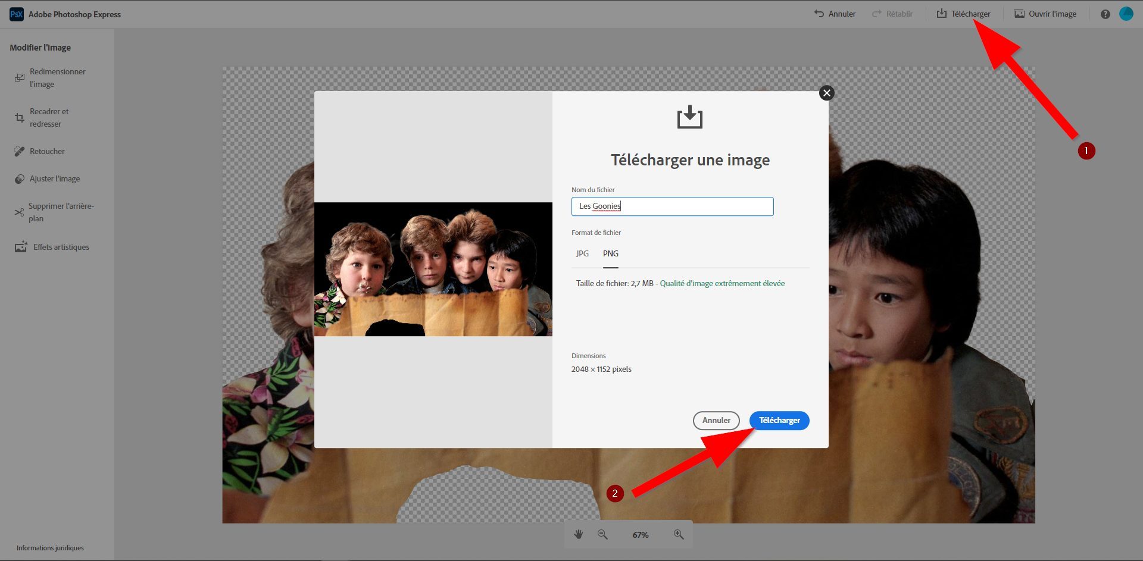
Task: Click the Annuler undo arrow in top bar
Action: click(x=819, y=14)
